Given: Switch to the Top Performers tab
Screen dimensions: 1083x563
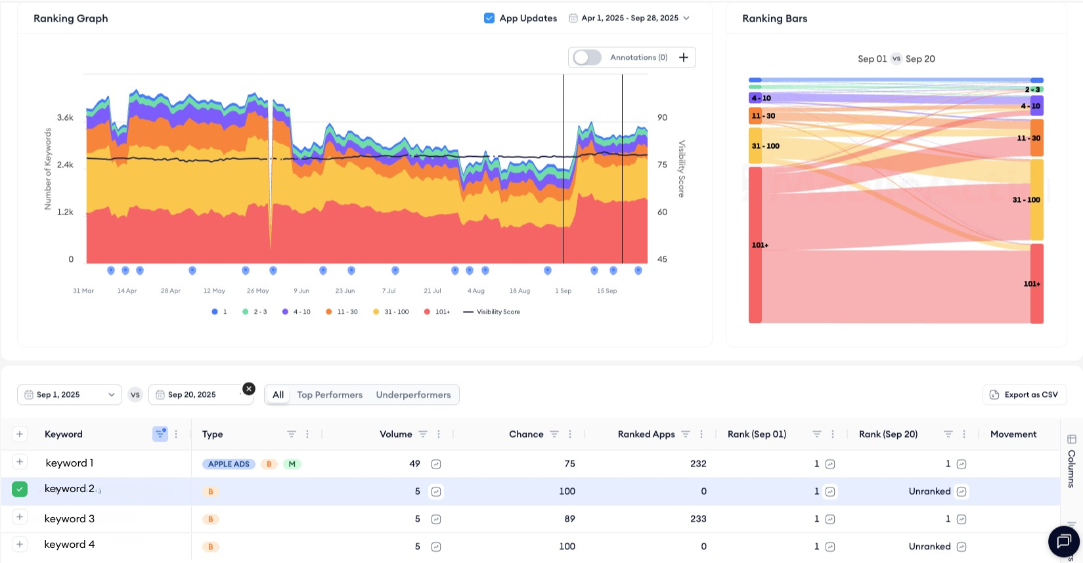Looking at the screenshot, I should [x=330, y=395].
